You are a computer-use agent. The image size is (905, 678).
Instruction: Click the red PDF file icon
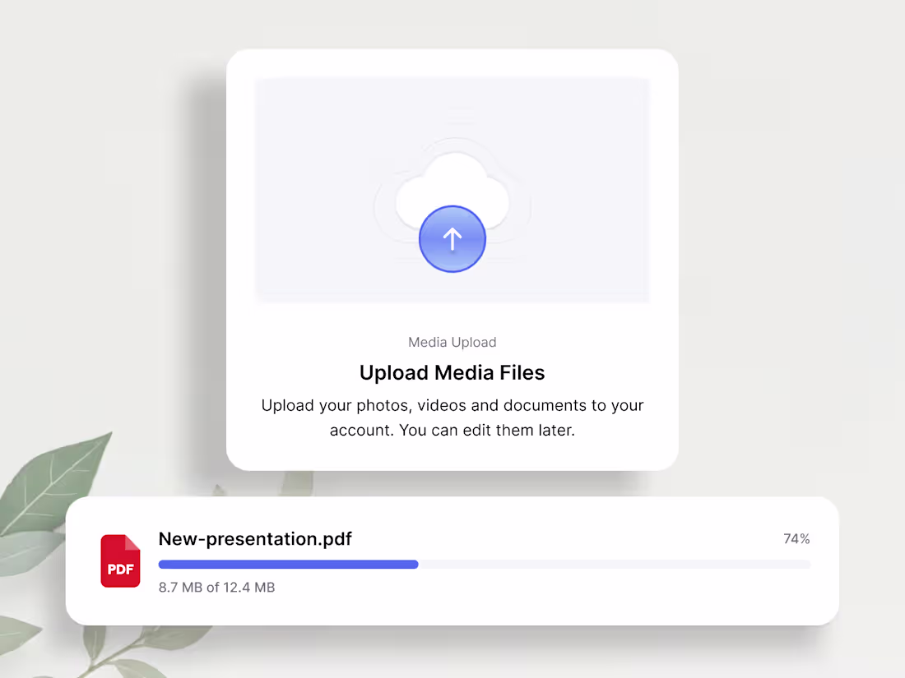(x=120, y=561)
